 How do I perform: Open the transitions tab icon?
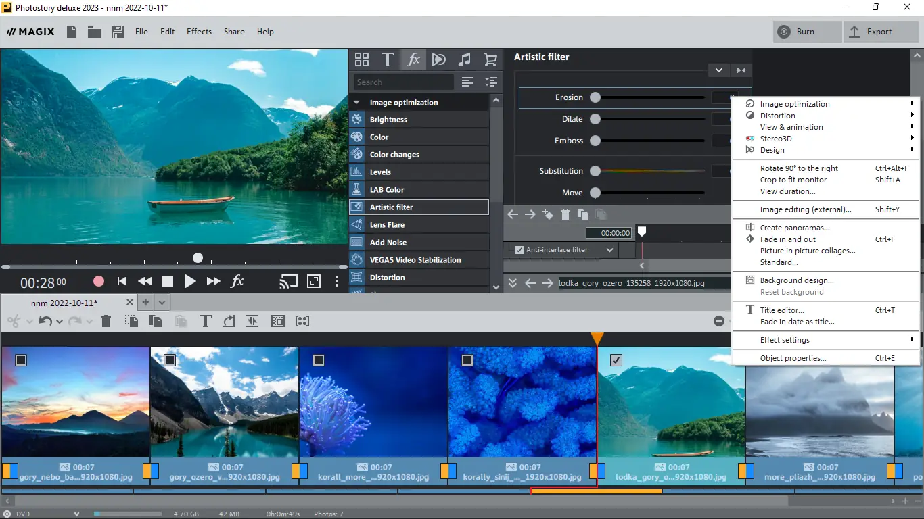[439, 59]
